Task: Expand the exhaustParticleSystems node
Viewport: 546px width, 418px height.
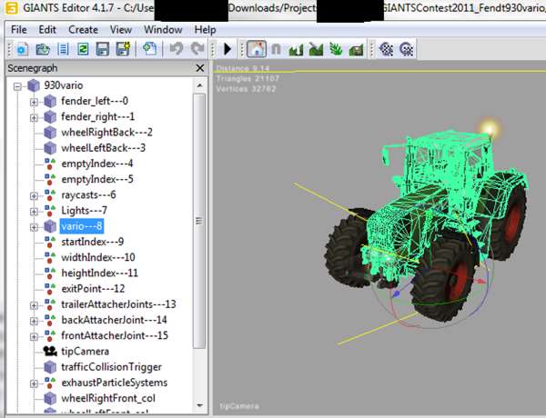Action: (x=34, y=383)
